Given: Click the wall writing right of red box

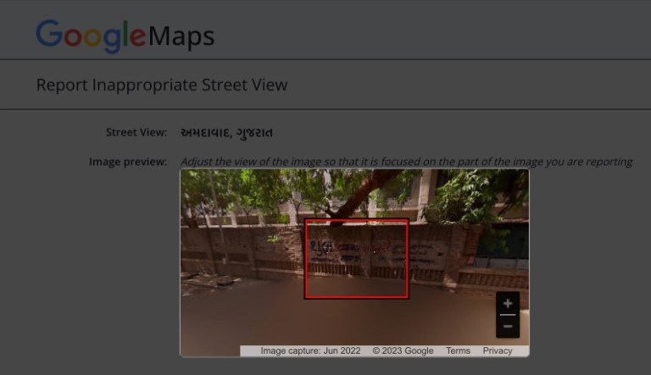Looking at the screenshot, I should click(437, 251).
